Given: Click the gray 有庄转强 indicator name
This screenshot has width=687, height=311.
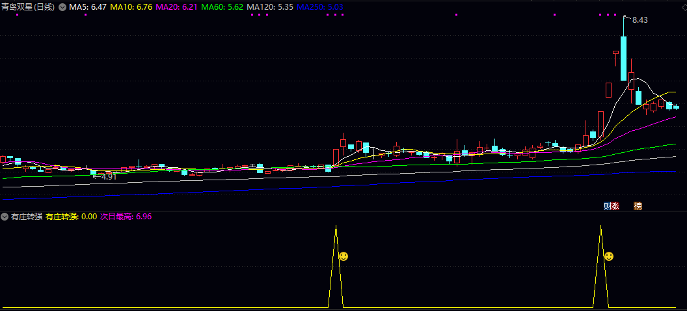Looking at the screenshot, I should point(26,217).
